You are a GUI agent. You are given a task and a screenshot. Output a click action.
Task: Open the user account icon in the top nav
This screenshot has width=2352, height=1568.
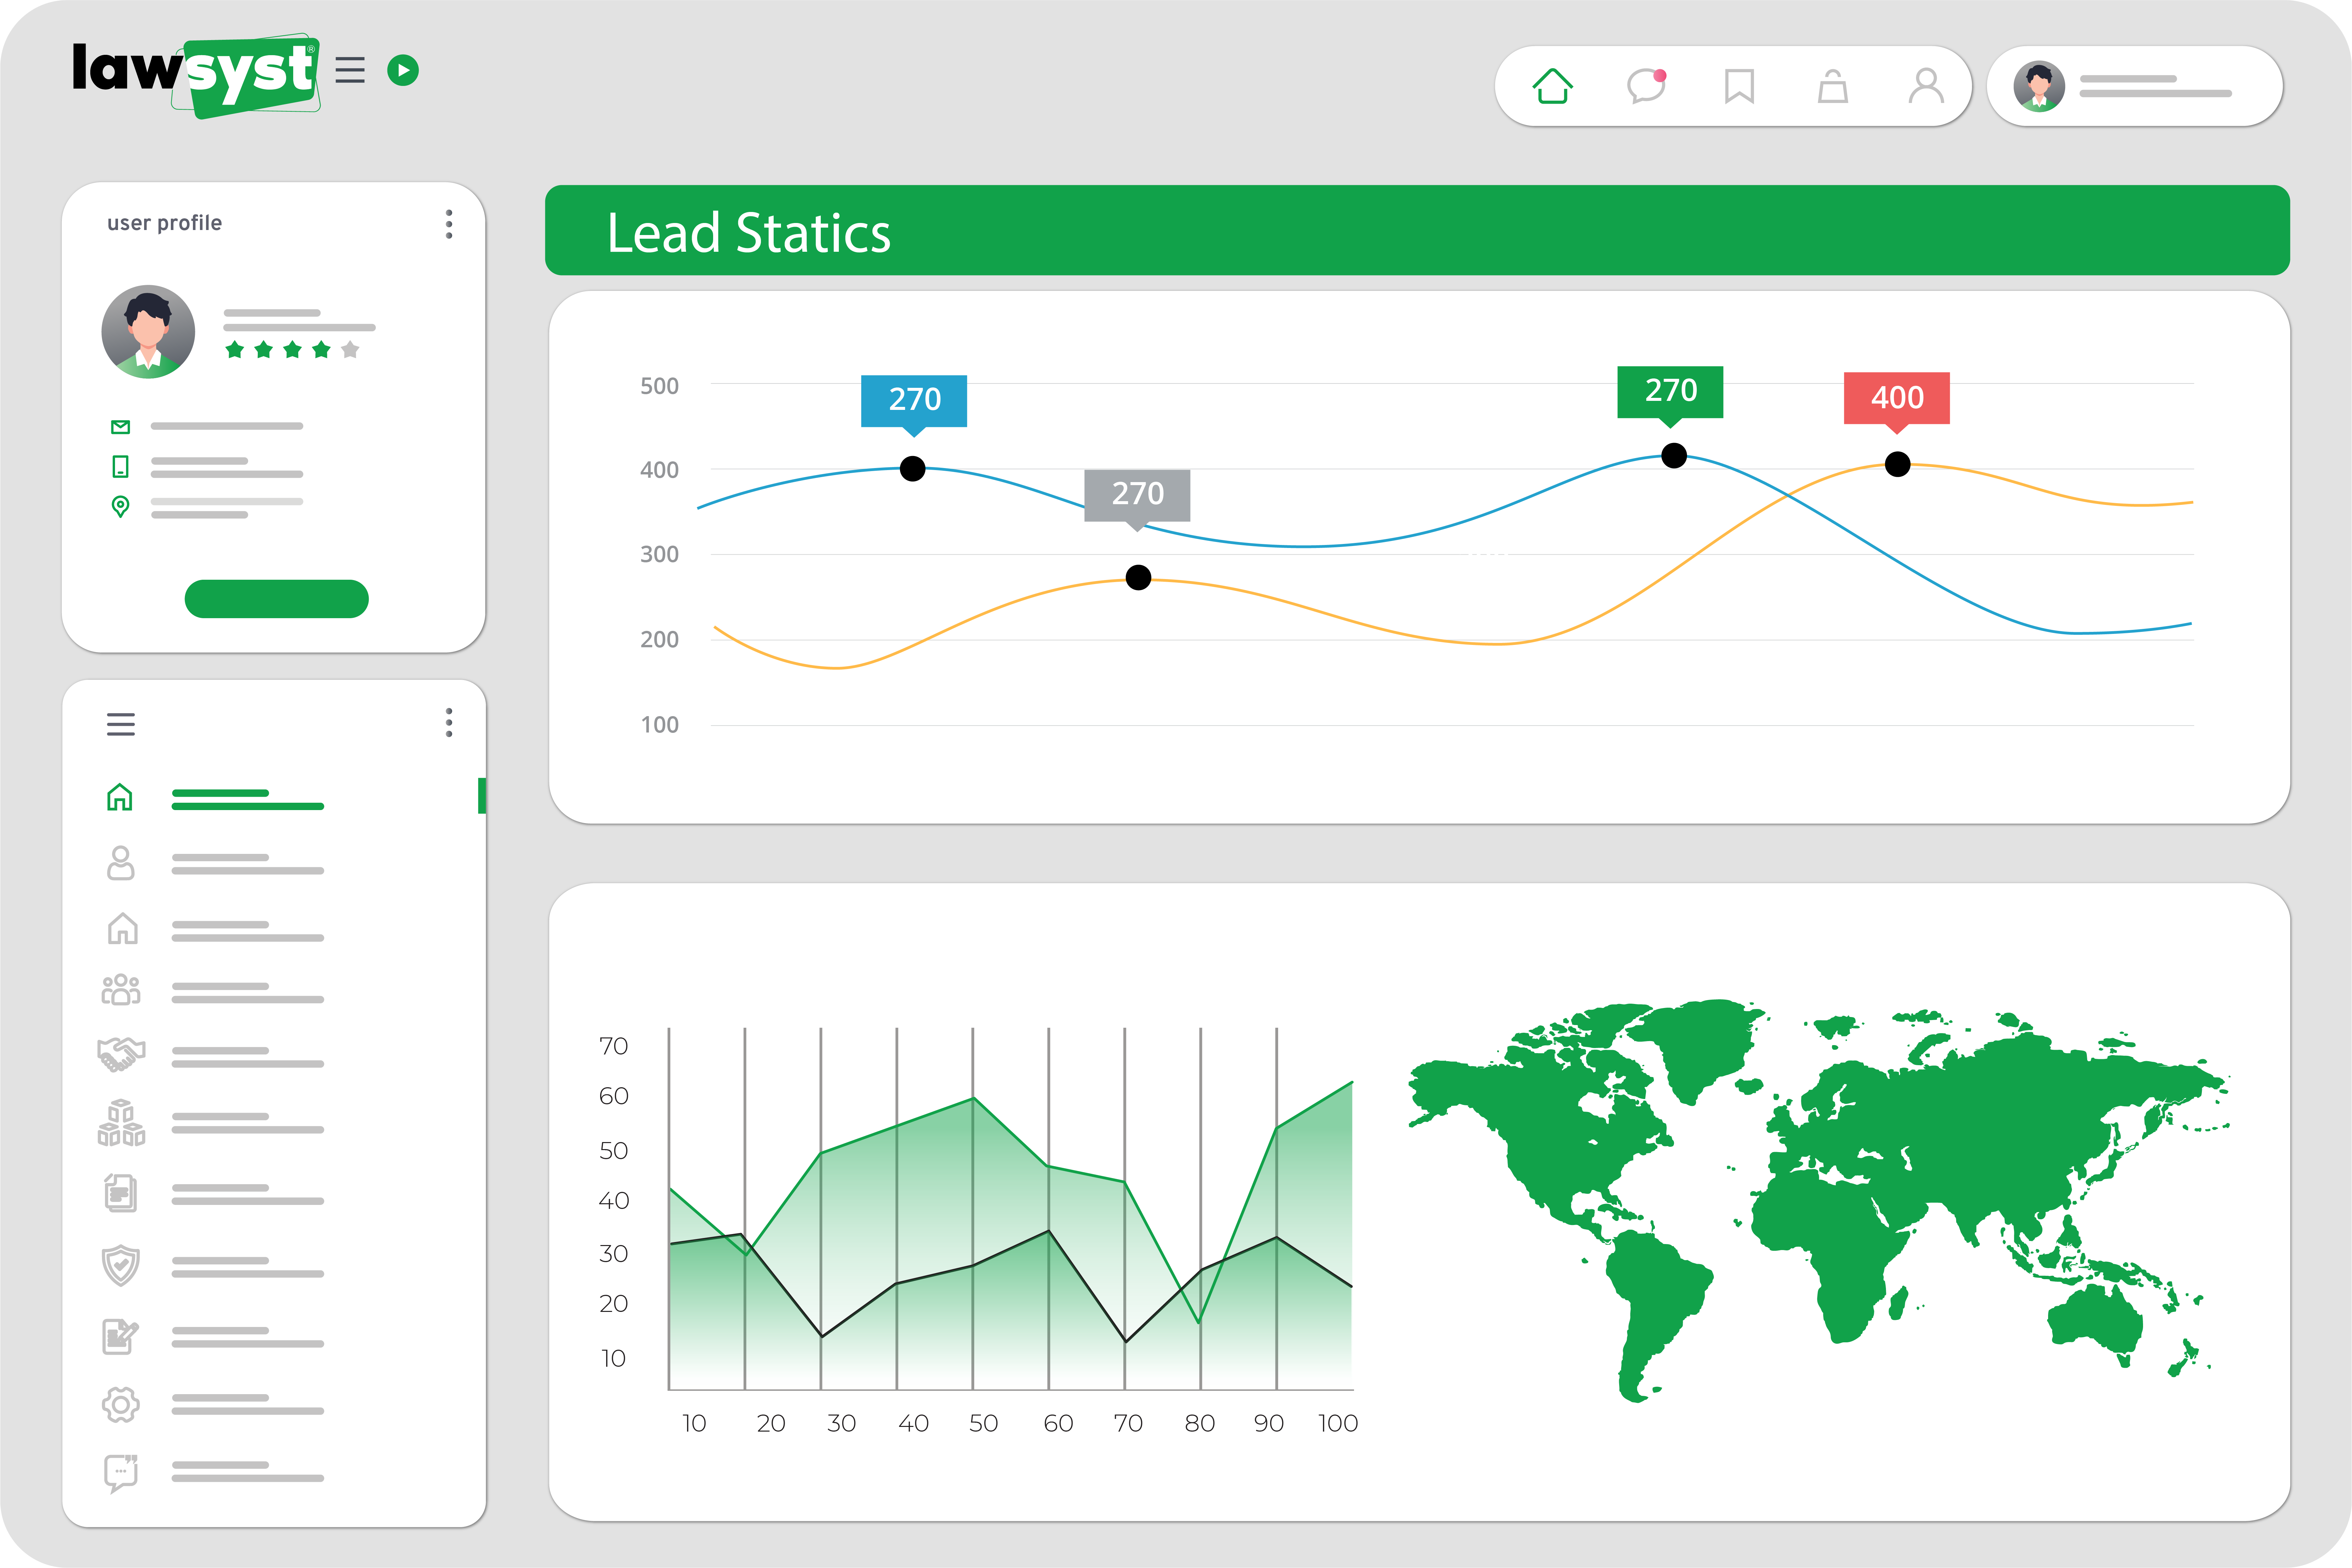pos(1926,86)
